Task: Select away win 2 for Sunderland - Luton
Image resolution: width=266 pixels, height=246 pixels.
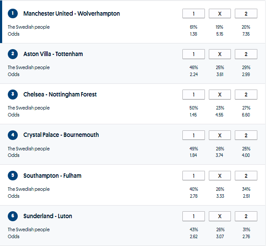Action: (246, 216)
